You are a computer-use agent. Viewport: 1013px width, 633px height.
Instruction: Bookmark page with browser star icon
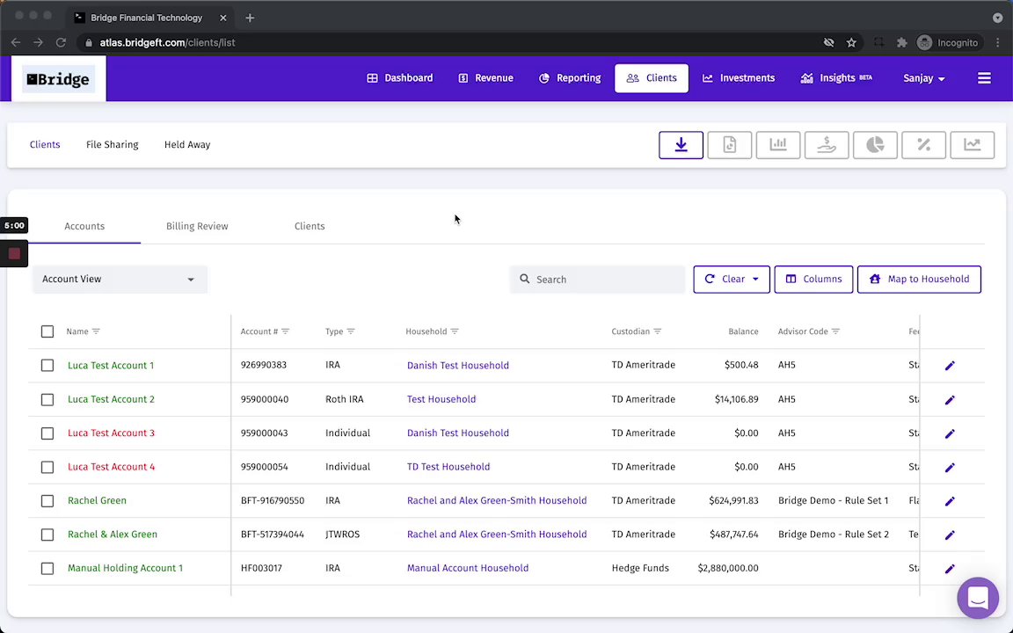(x=851, y=42)
